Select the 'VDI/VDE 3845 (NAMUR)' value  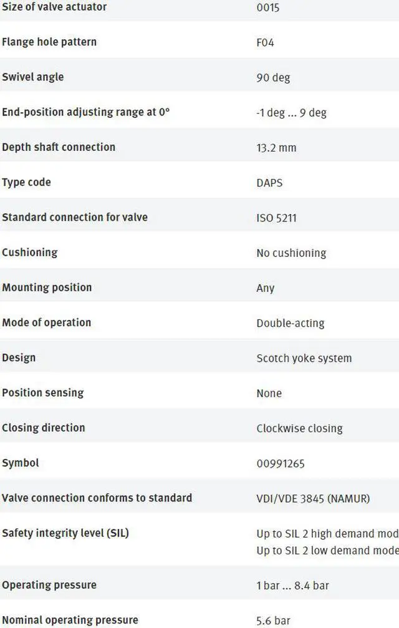click(x=313, y=498)
